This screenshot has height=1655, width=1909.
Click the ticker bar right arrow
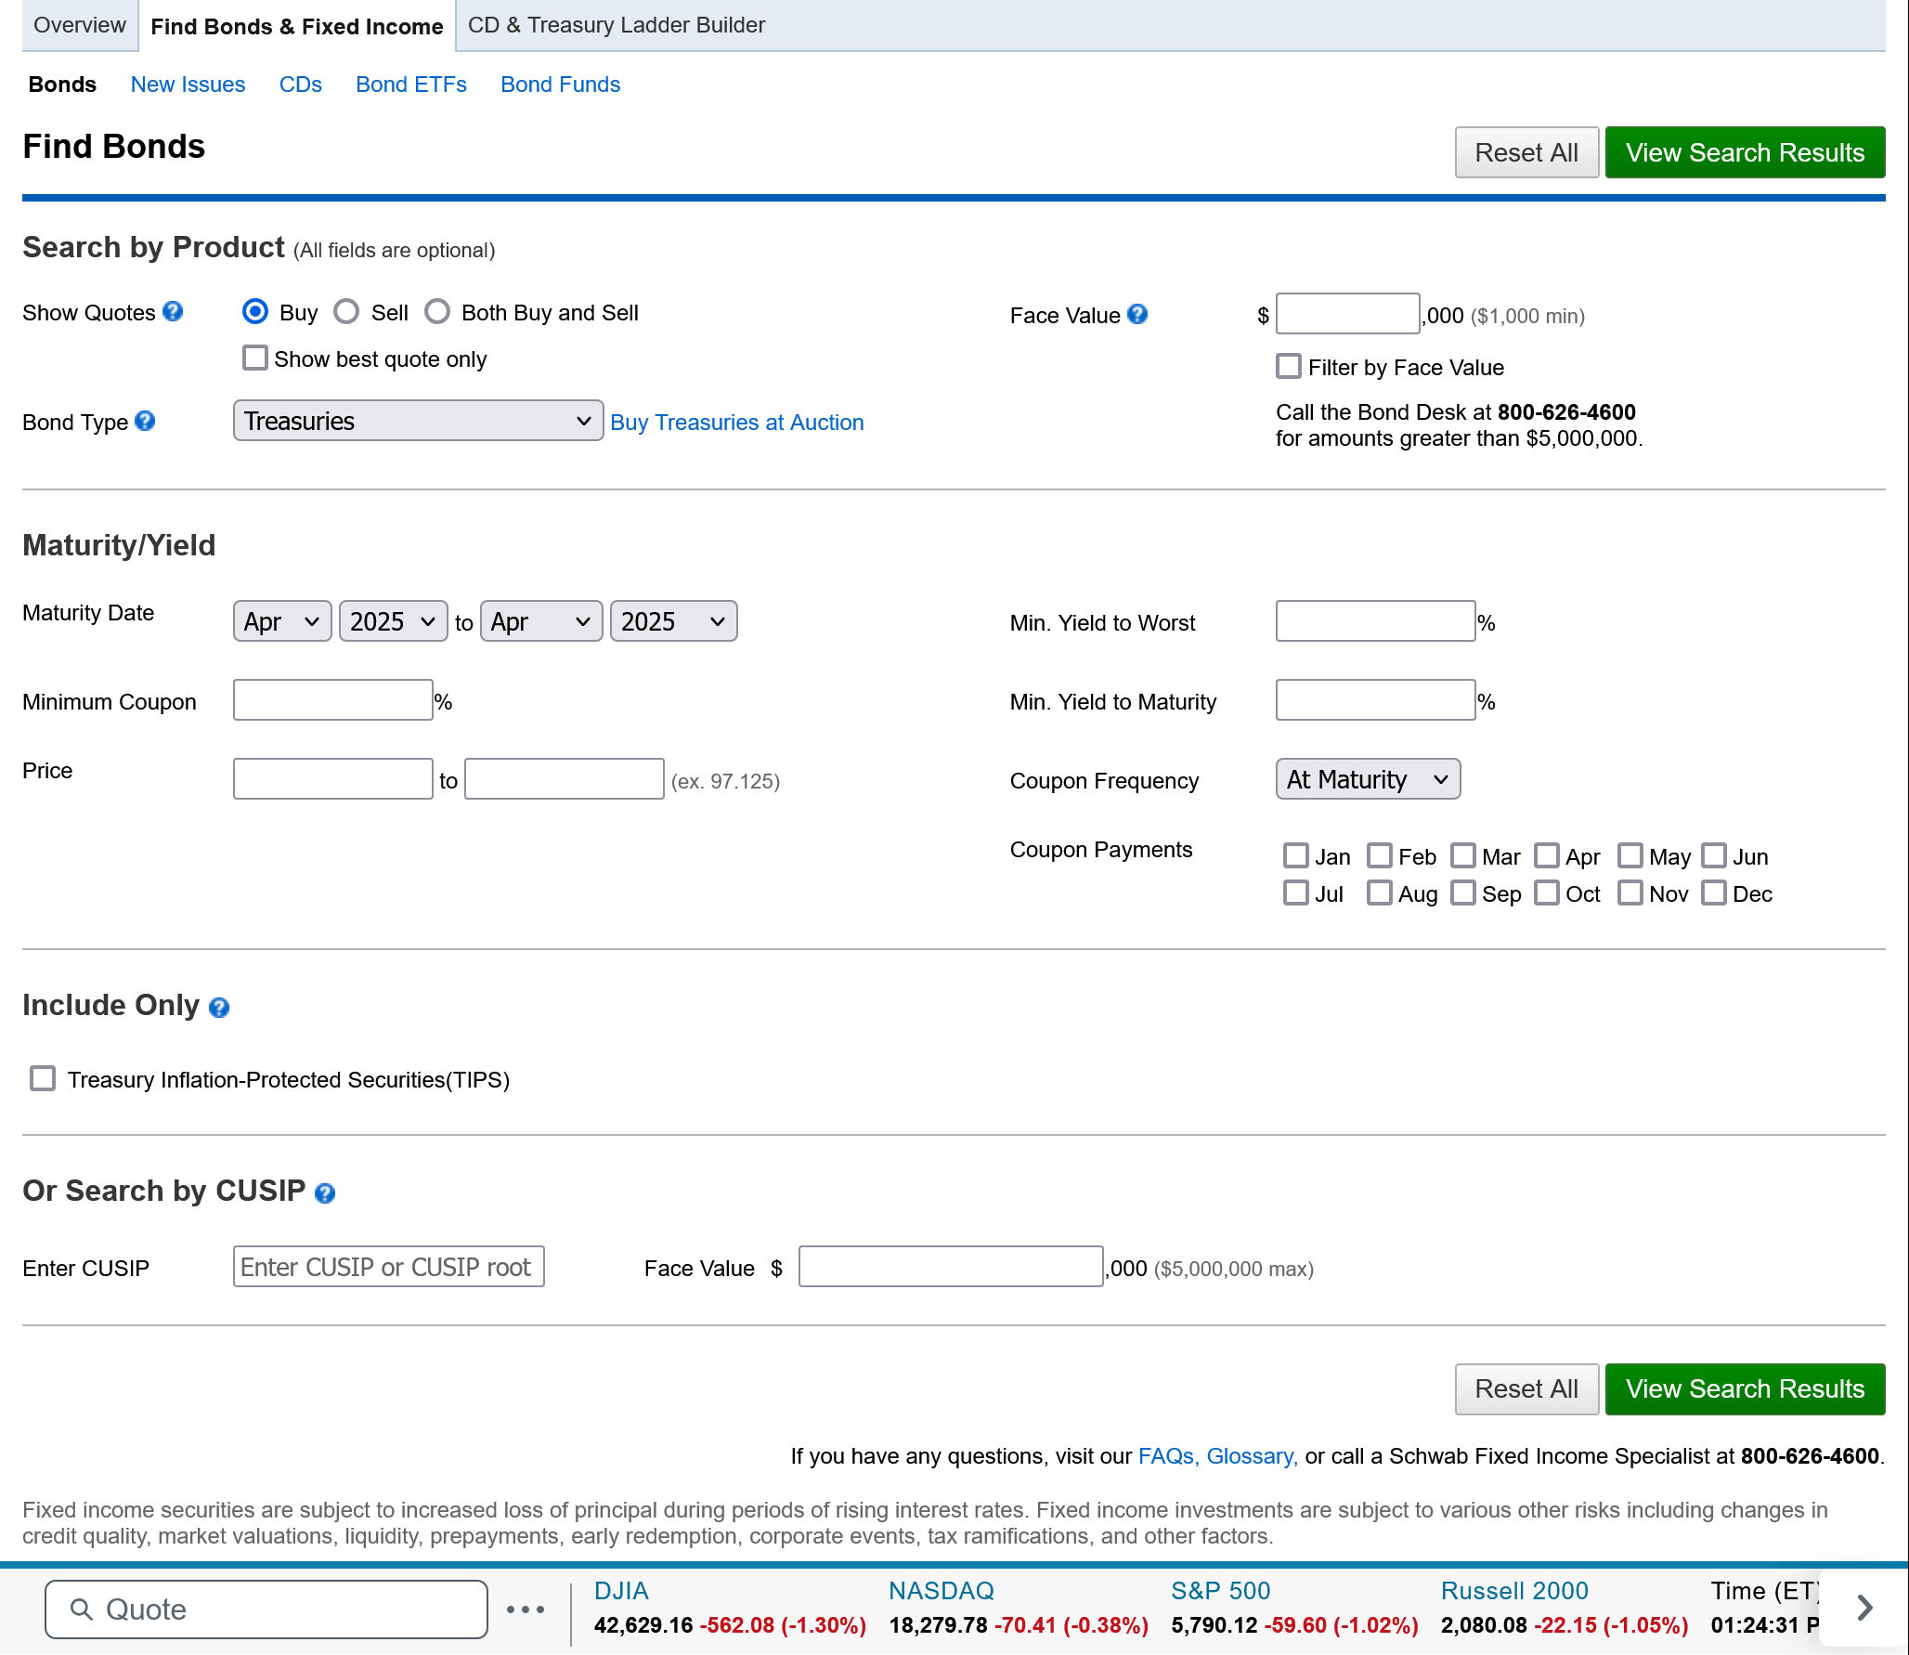[1864, 1608]
